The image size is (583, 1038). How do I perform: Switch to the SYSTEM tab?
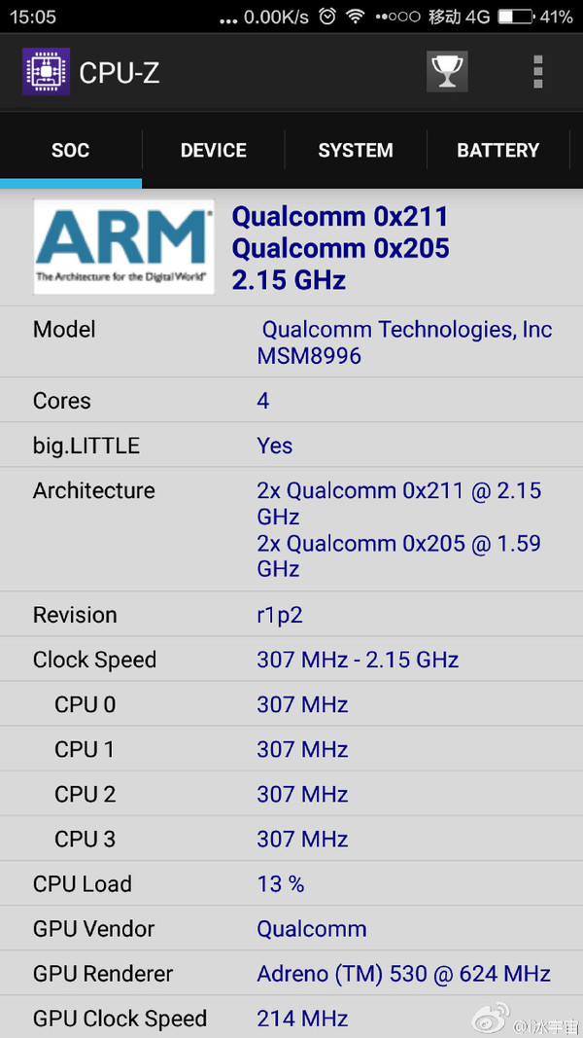(x=356, y=150)
